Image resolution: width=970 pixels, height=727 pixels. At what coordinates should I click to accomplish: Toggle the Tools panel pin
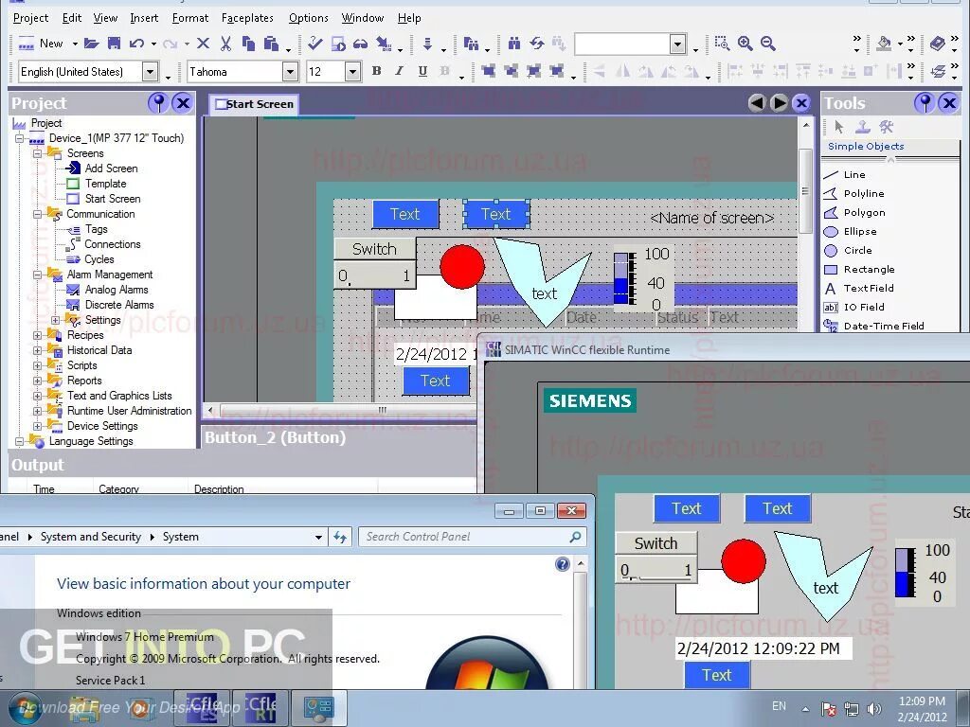tap(925, 102)
